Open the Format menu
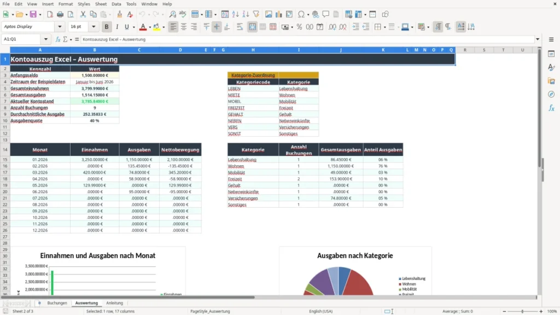560x315 pixels. 66,4
